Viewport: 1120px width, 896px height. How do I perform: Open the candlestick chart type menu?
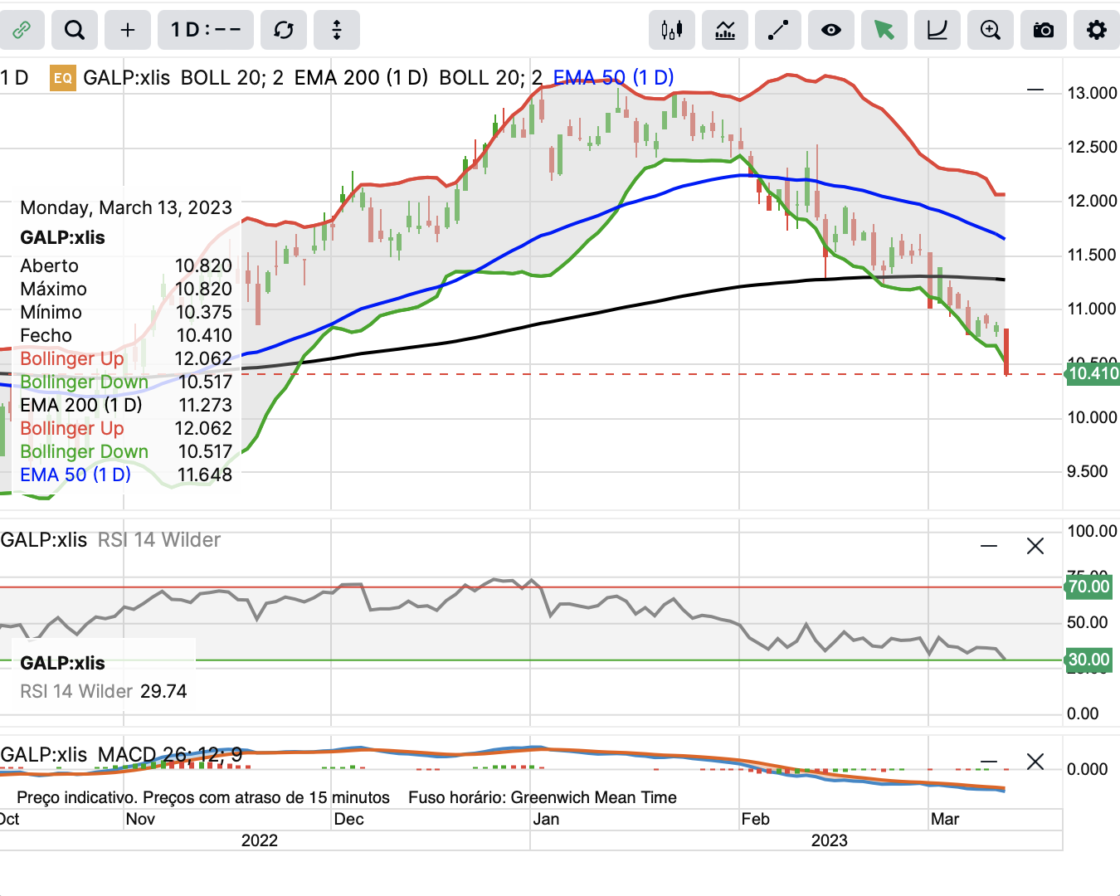click(672, 31)
